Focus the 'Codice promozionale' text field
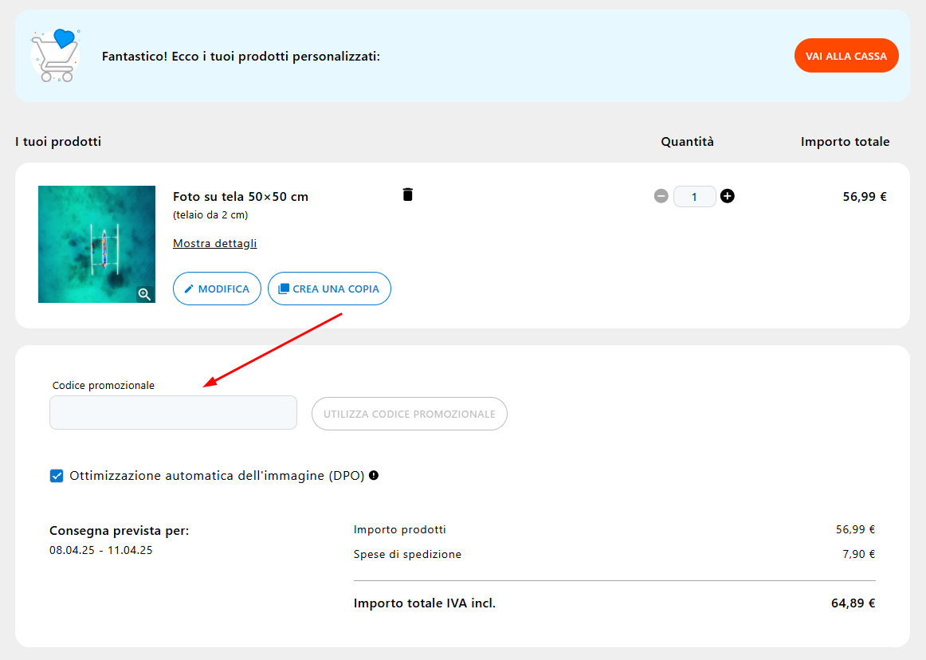This screenshot has width=926, height=660. [x=173, y=413]
